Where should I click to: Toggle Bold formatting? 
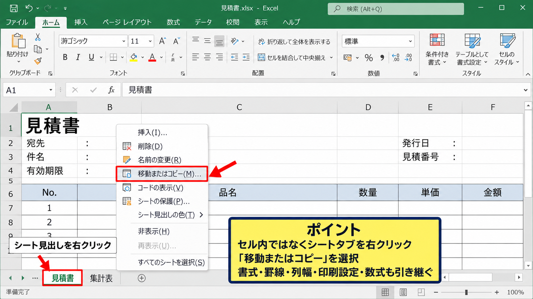click(65, 57)
